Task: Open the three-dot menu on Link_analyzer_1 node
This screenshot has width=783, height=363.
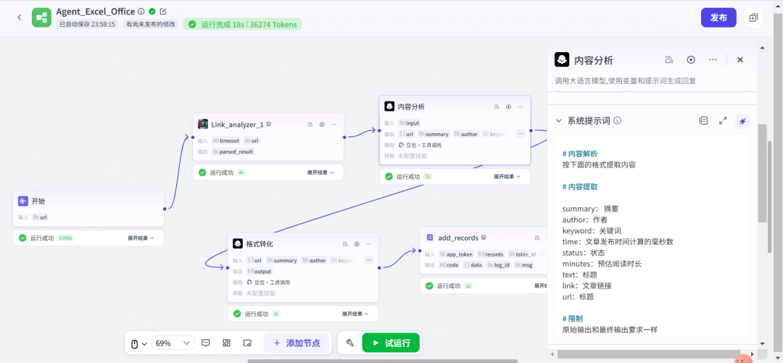Action: (334, 124)
